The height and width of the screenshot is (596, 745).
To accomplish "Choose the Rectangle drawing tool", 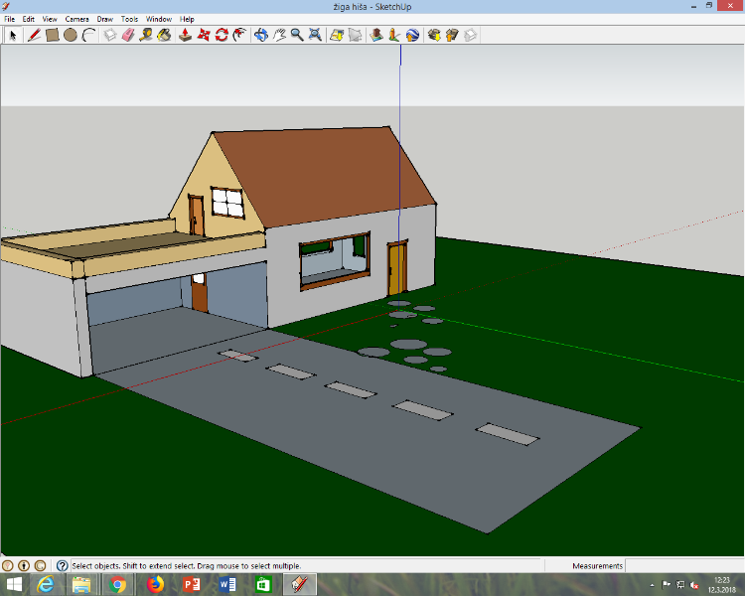I will (53, 35).
